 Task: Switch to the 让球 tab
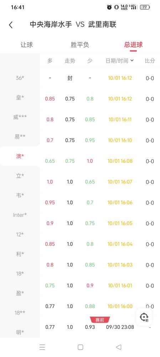[x=27, y=45]
